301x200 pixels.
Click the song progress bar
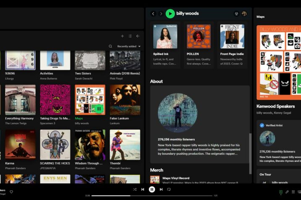(x=152, y=196)
